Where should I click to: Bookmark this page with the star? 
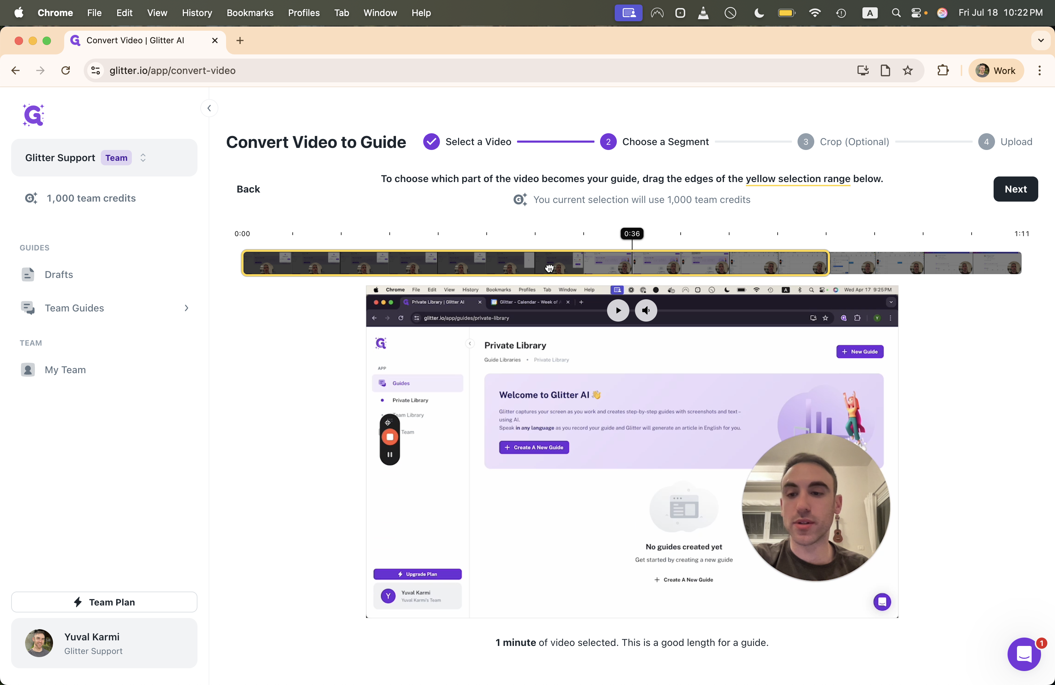tap(908, 70)
